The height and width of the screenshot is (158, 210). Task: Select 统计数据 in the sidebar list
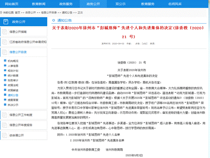(x=13, y=75)
